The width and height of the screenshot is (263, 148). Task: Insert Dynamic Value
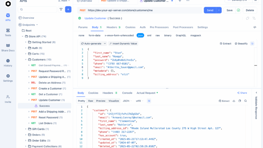pos(123,44)
